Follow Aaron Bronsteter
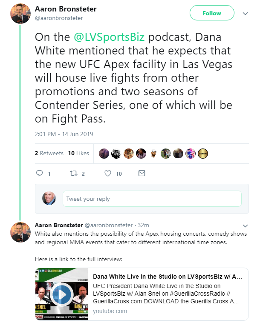The height and width of the screenshot is (328, 260). coord(212,13)
